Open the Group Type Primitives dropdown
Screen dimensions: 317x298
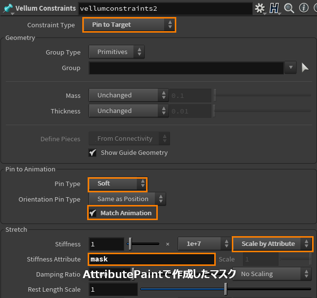117,52
